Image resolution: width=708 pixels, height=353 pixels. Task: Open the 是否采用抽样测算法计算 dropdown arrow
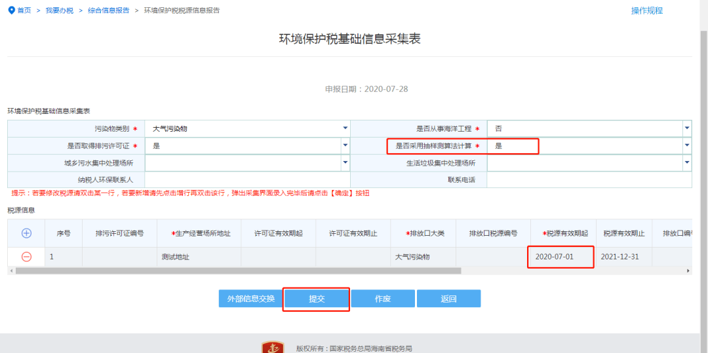coord(687,145)
